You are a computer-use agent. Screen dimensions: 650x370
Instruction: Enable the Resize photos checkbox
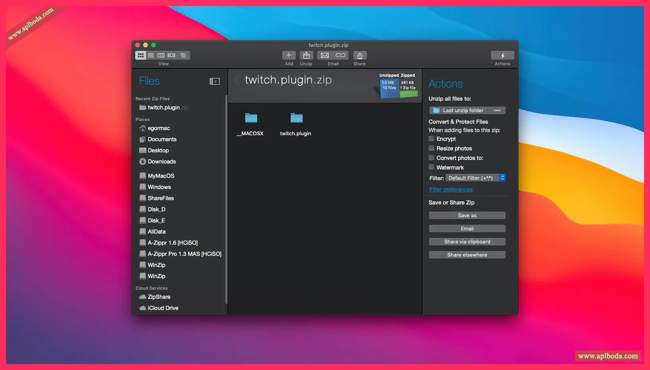point(431,148)
